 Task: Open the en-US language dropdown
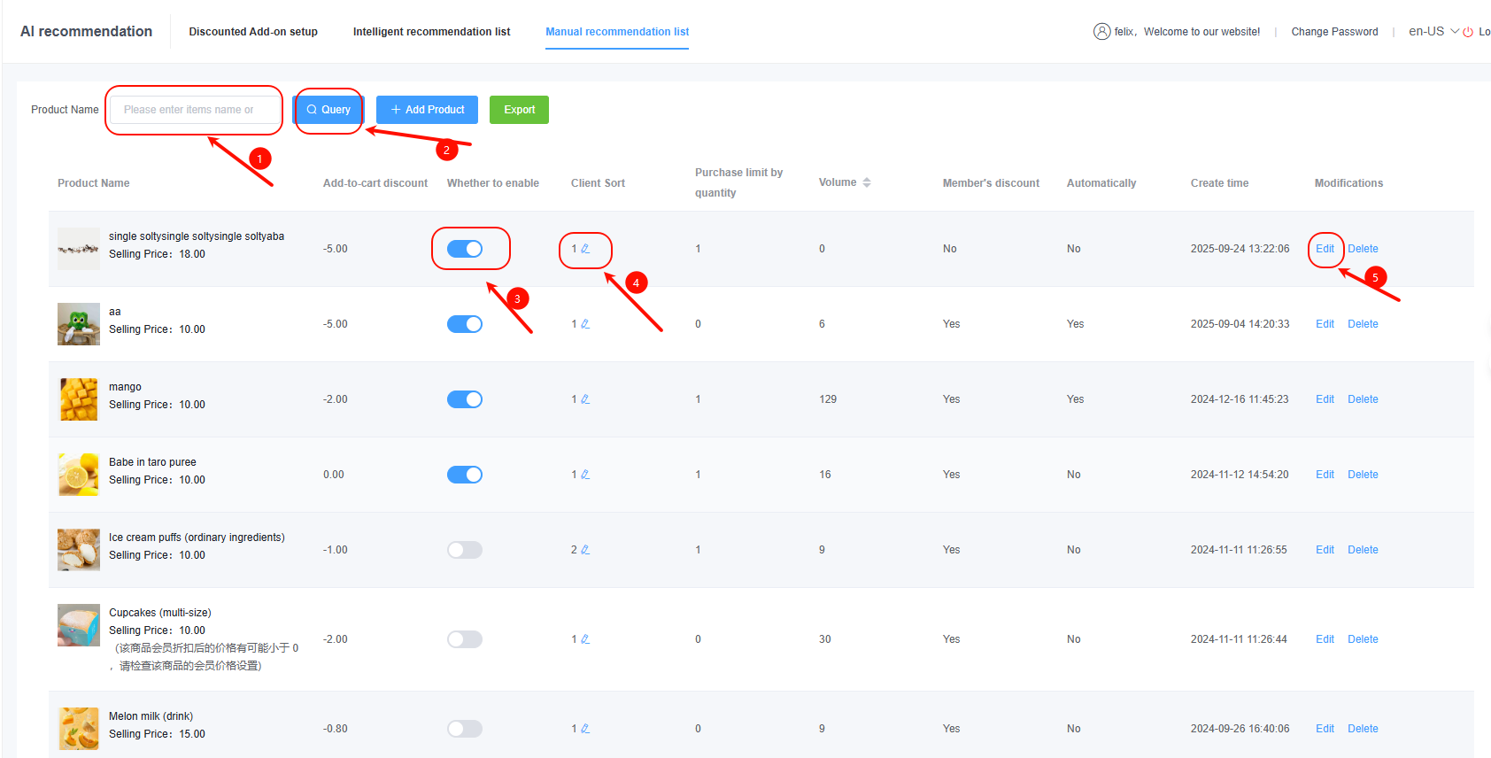tap(1433, 32)
